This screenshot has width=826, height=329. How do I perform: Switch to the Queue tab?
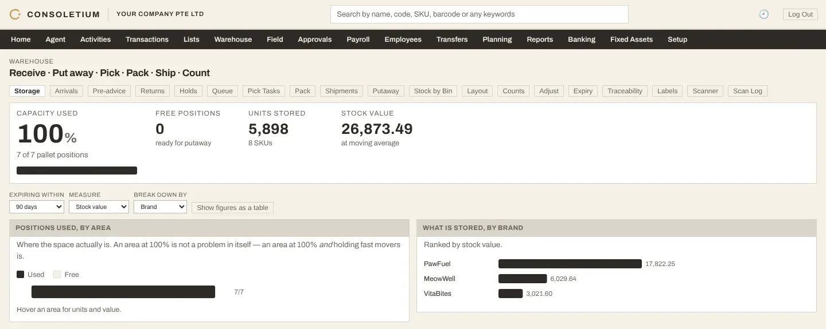click(x=223, y=91)
